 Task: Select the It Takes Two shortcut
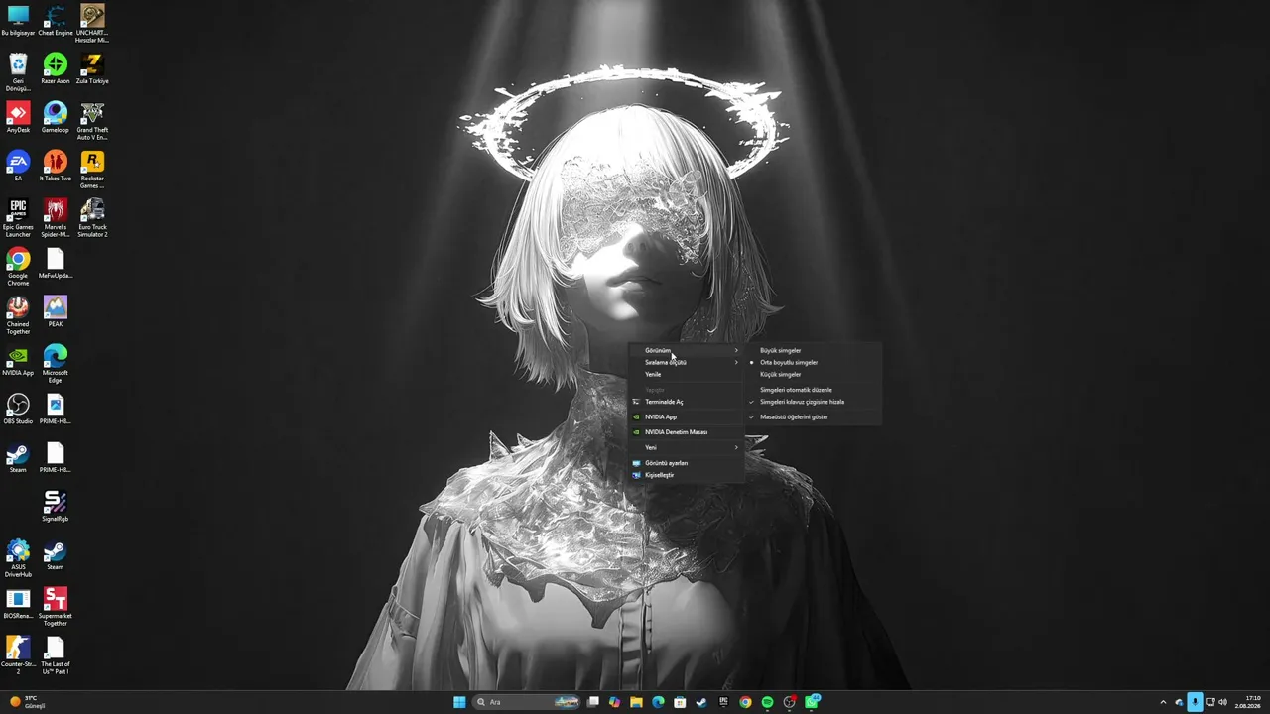[x=56, y=166]
